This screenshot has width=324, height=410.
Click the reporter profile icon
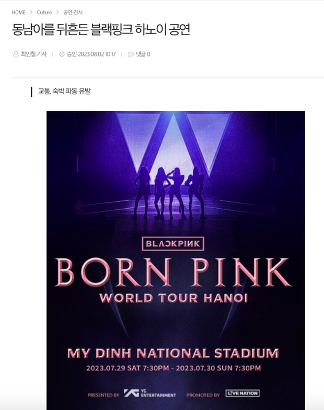(x=16, y=54)
